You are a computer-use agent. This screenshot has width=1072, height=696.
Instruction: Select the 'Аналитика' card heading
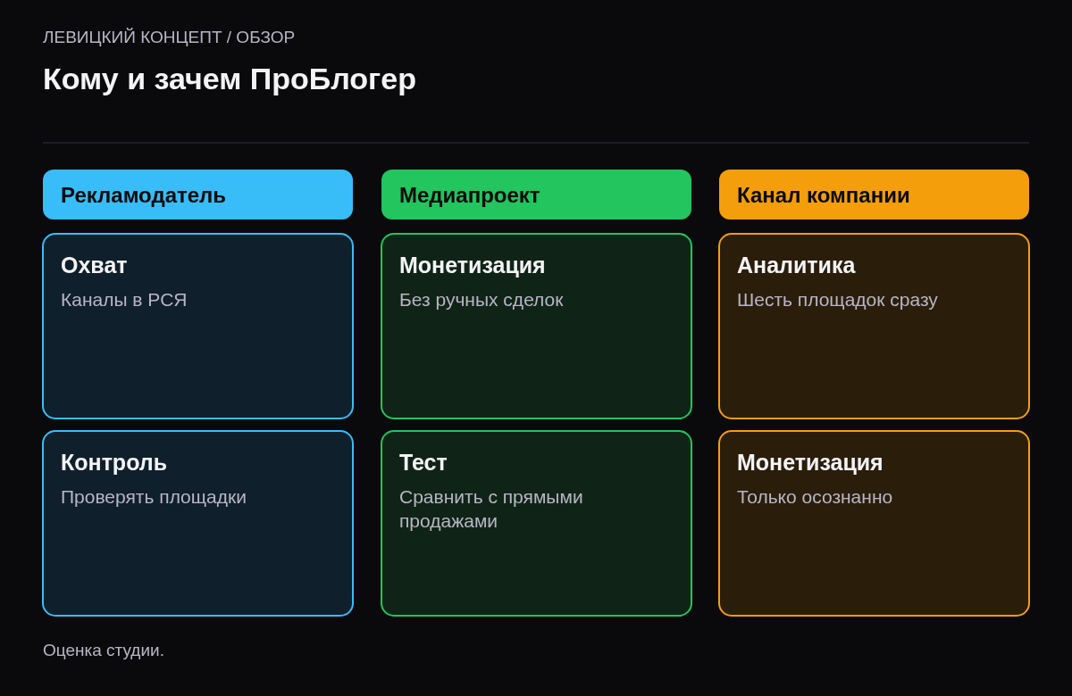click(796, 265)
